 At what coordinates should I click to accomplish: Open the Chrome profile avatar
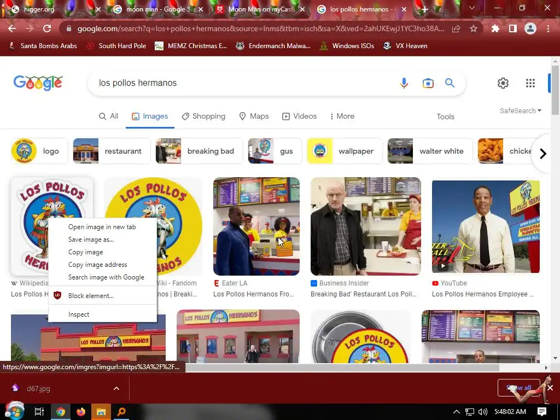(x=530, y=28)
